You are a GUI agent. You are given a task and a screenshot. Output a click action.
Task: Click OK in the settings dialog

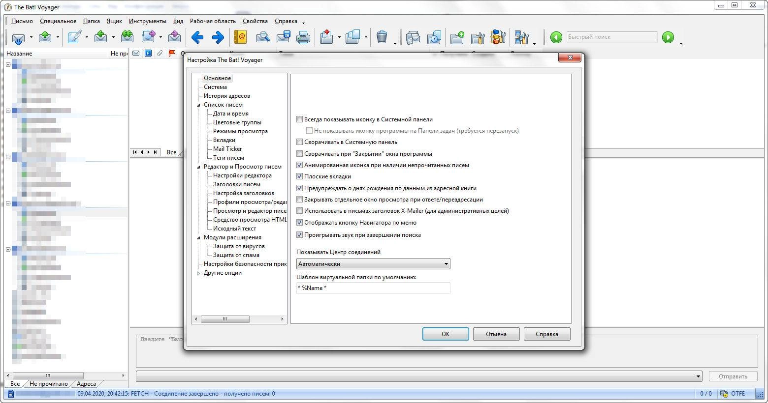[446, 334]
